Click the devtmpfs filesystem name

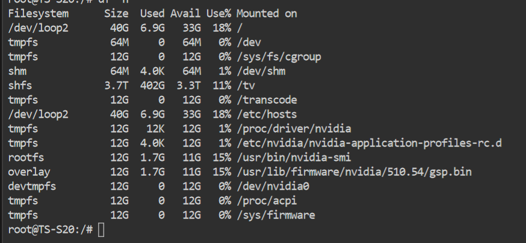point(32,187)
